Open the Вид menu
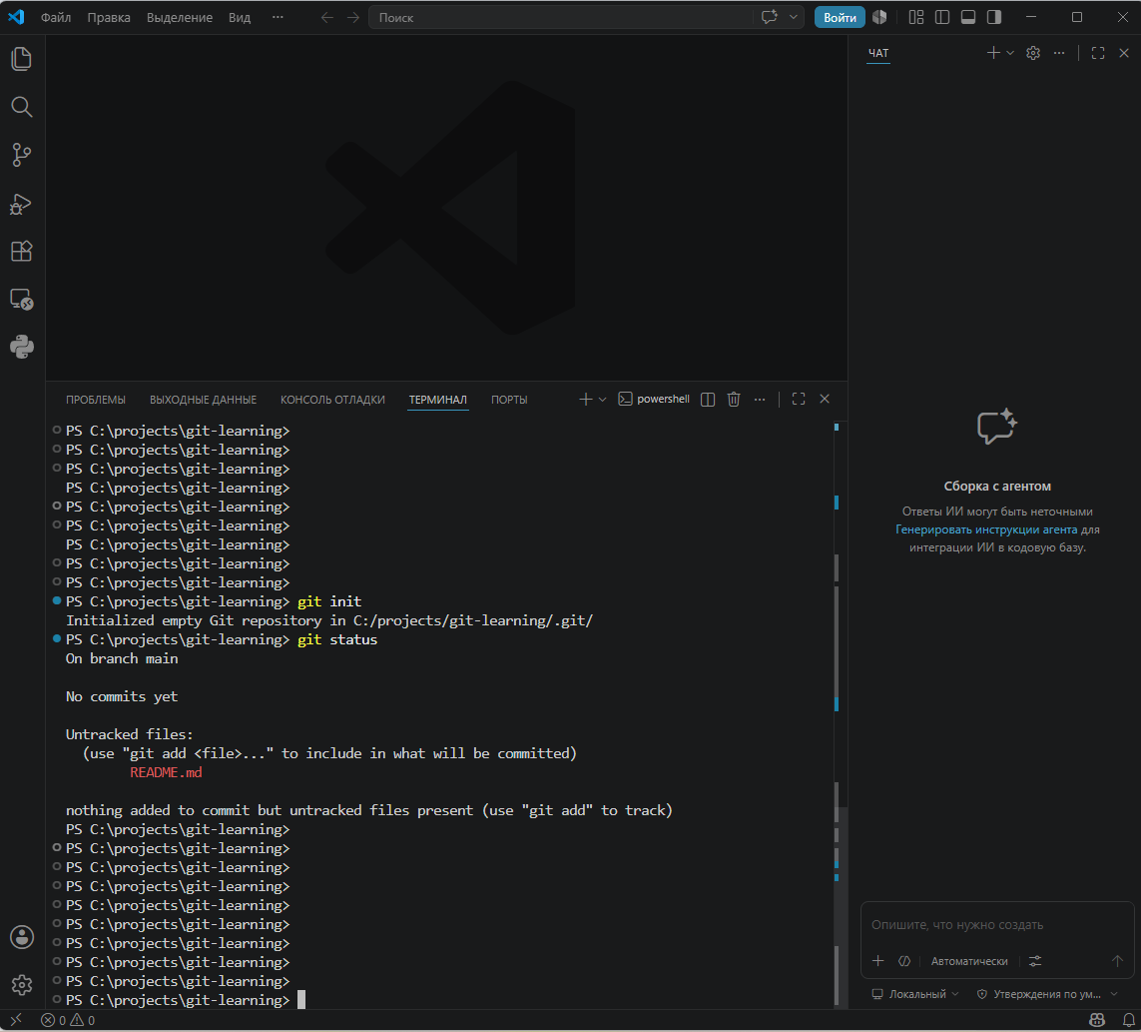The image size is (1141, 1032). (240, 17)
